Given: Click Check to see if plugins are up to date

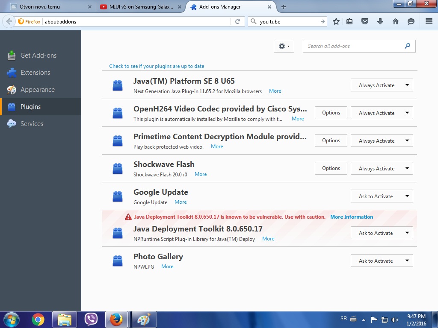Looking at the screenshot, I should click(157, 66).
